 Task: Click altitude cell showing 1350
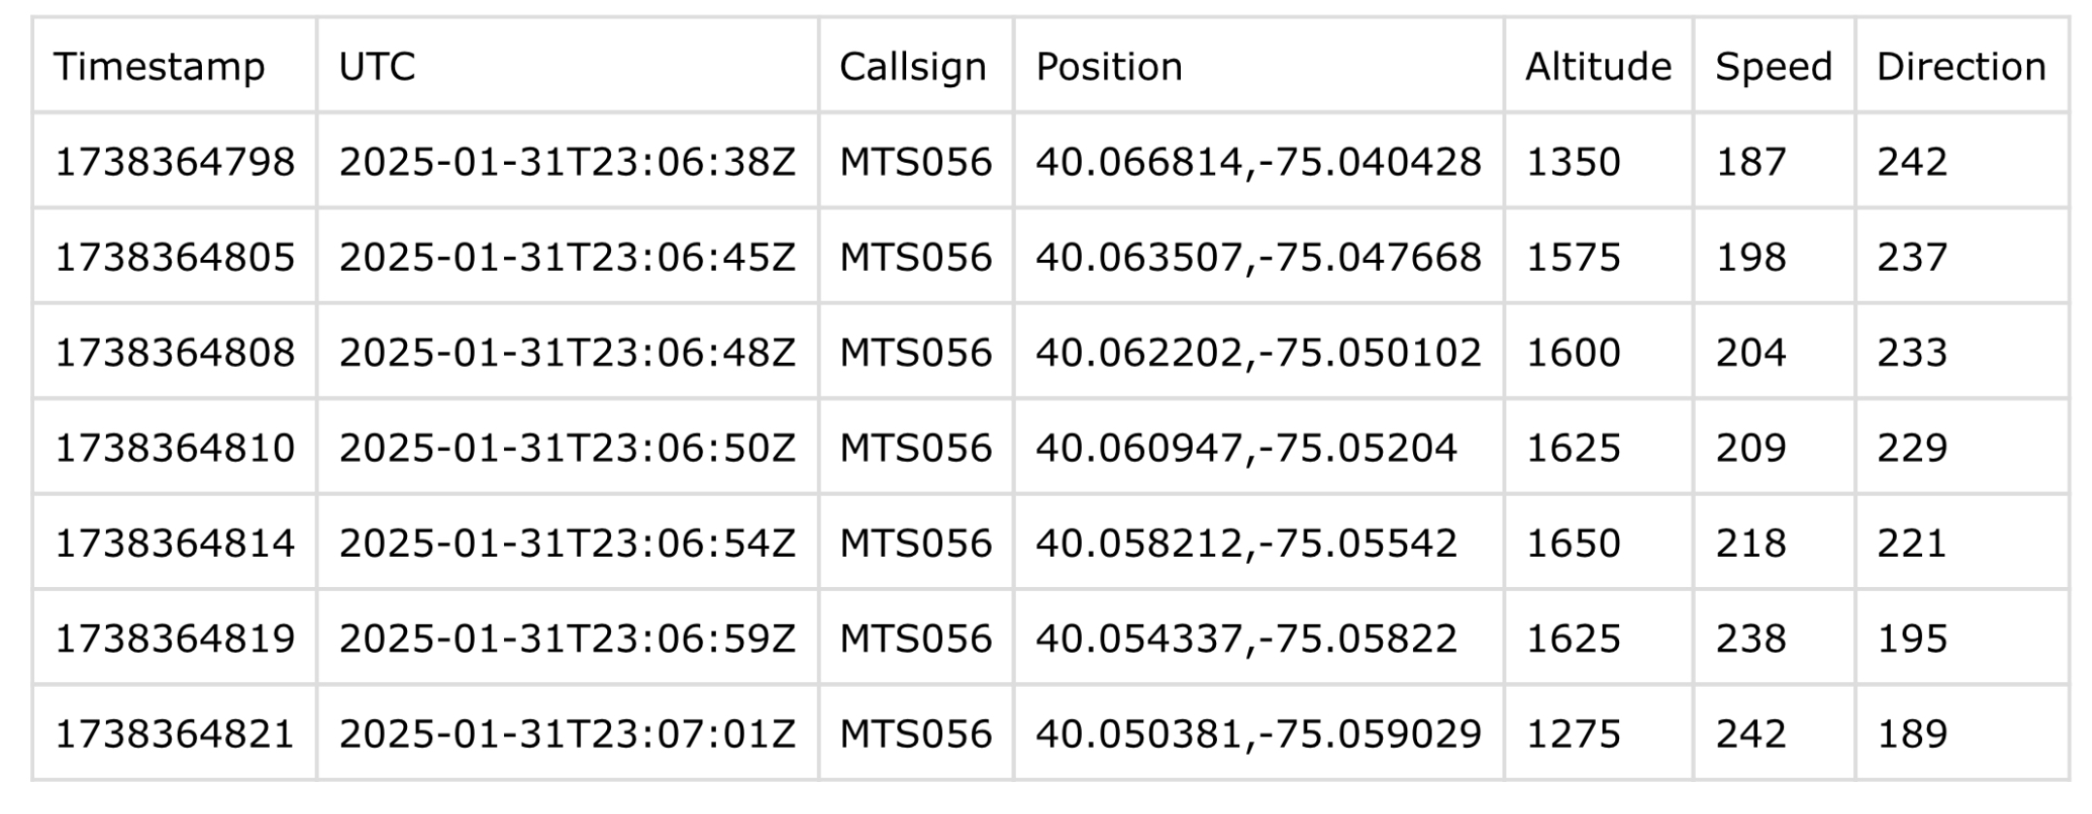click(x=1573, y=161)
